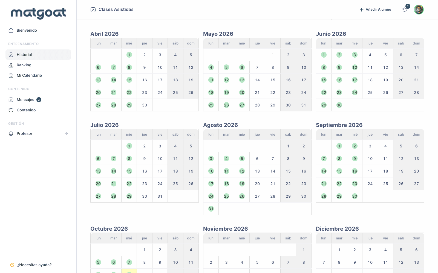Click day 31 in Mayo 2026

click(304, 105)
